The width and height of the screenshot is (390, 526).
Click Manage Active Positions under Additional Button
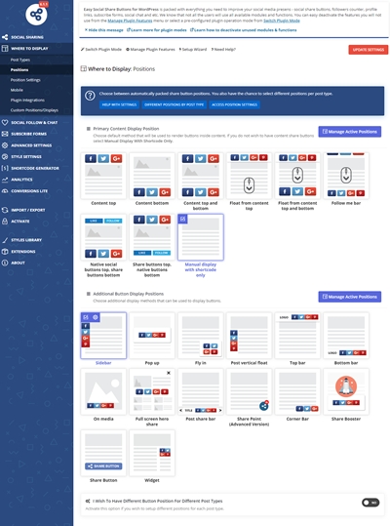pos(349,297)
